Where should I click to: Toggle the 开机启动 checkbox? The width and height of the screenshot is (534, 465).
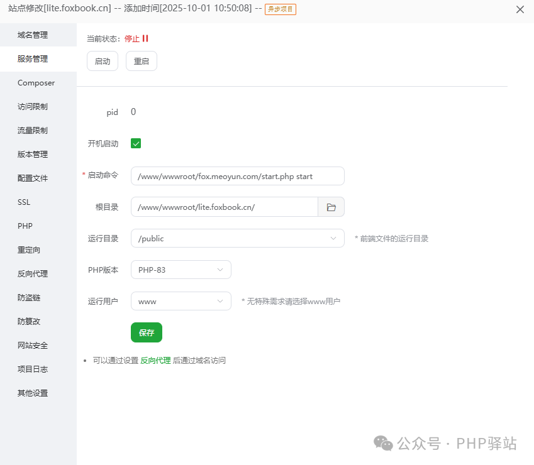pos(136,143)
